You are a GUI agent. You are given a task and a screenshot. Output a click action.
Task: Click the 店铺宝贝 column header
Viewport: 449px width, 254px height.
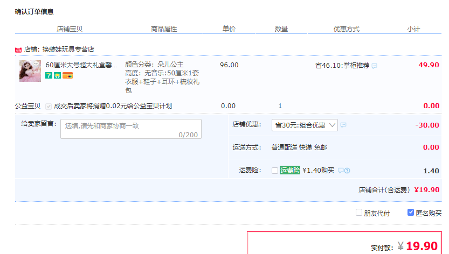pyautogui.click(x=70, y=29)
